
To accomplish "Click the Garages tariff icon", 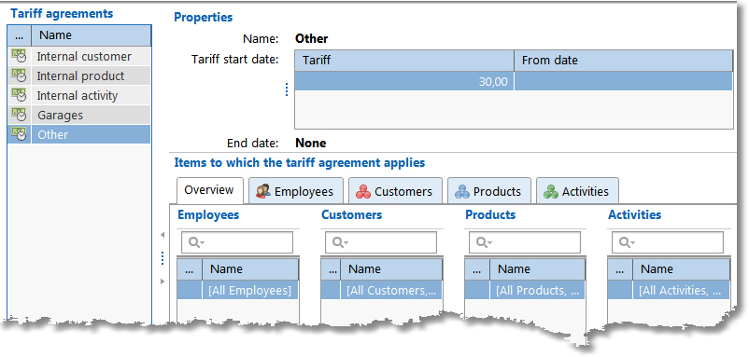I will tap(19, 115).
